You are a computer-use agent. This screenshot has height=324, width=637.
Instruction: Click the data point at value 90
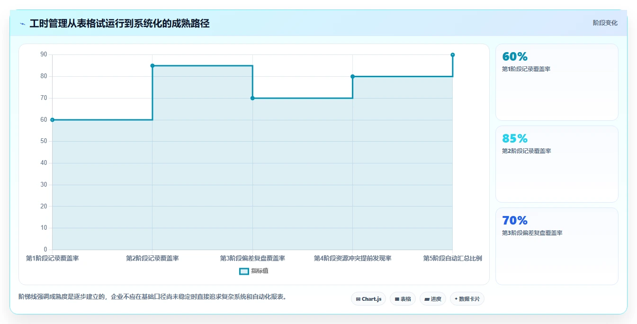(453, 55)
